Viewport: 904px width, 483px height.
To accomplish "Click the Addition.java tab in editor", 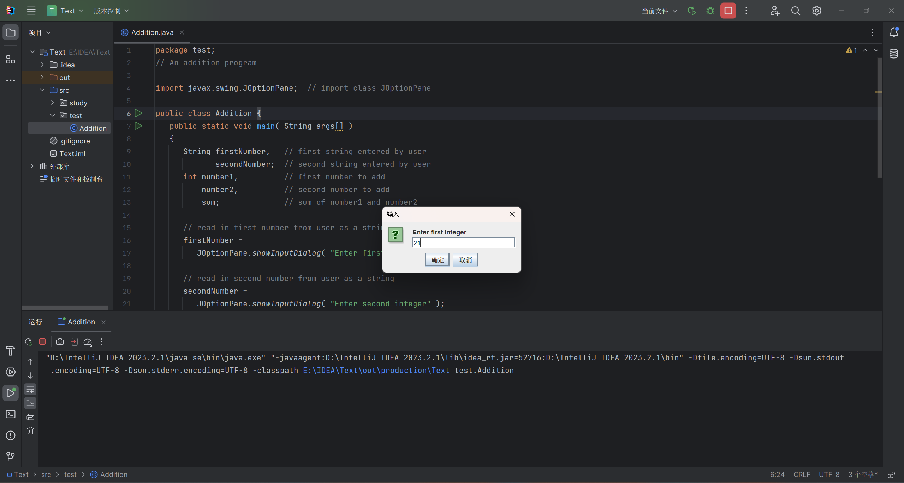I will click(153, 32).
